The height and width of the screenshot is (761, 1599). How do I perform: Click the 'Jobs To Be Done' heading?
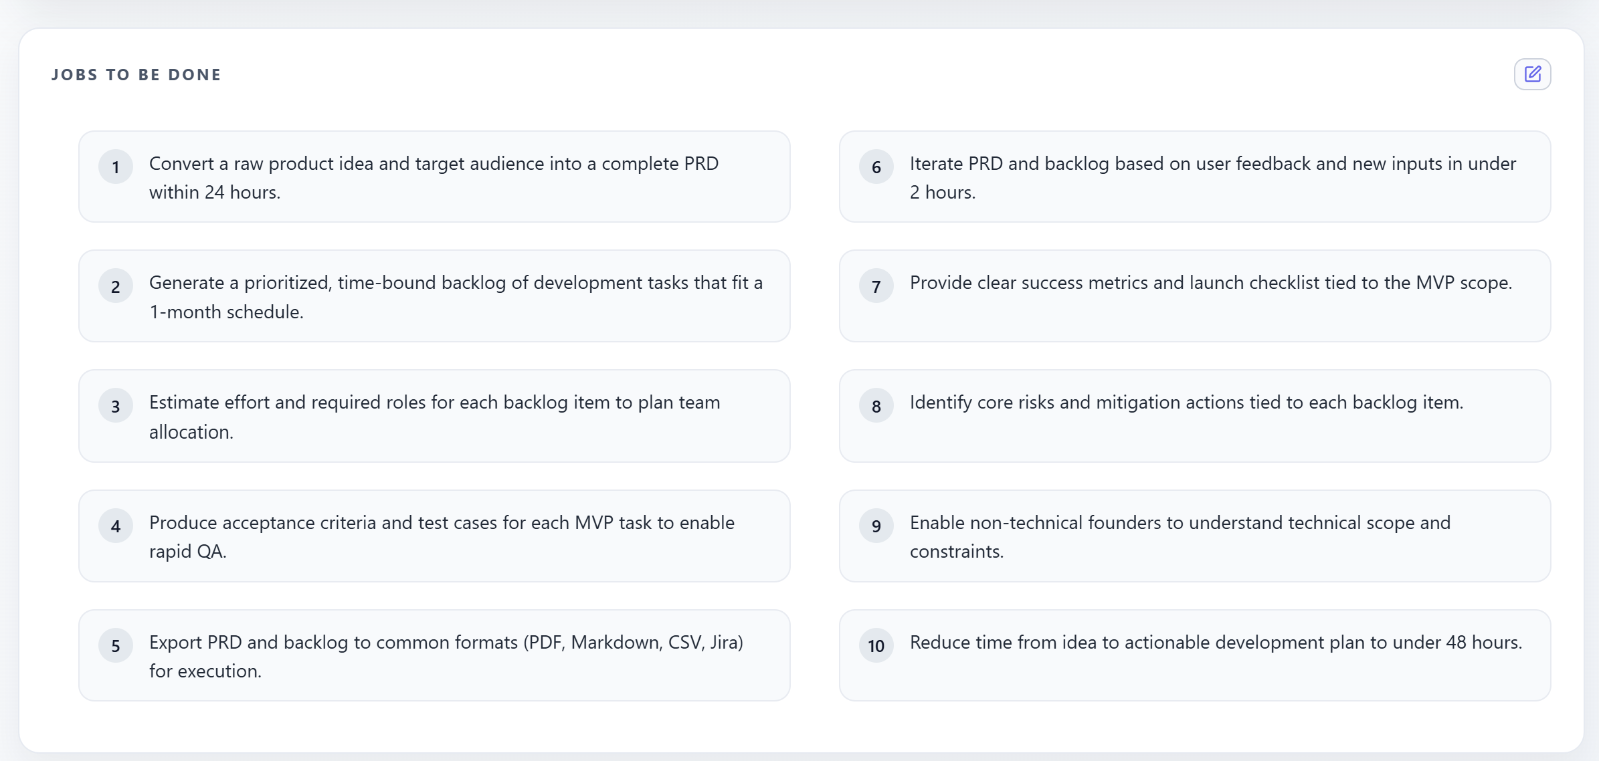click(x=136, y=75)
